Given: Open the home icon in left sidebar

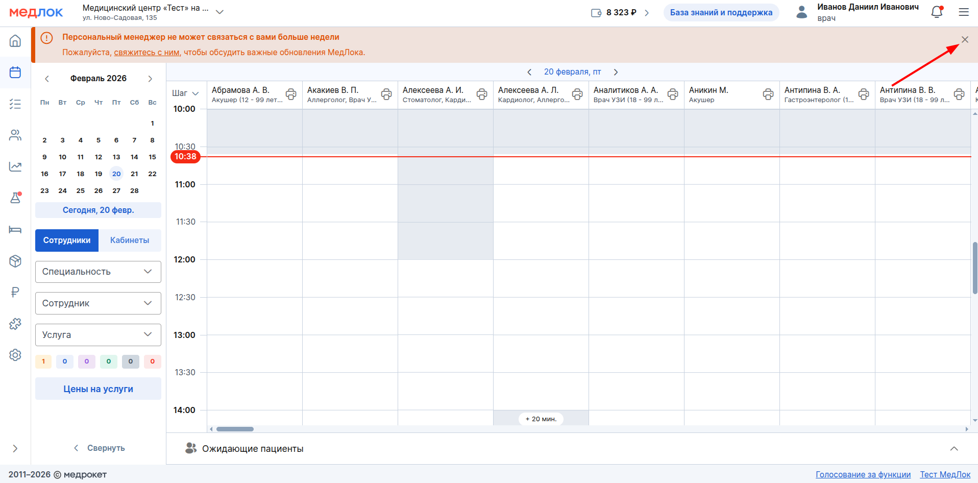Looking at the screenshot, I should [15, 41].
